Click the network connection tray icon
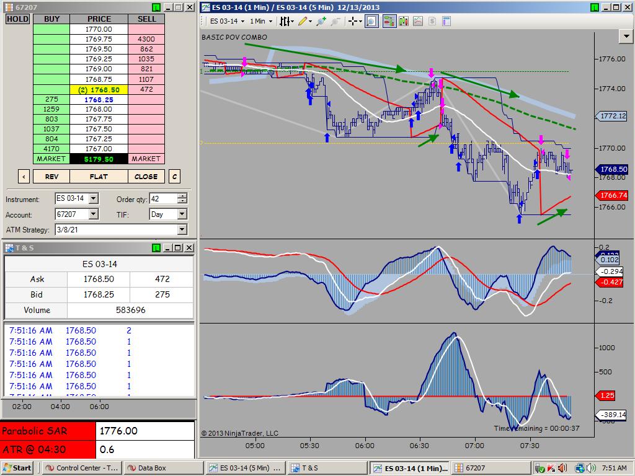This screenshot has width=635, height=476. tap(580, 468)
